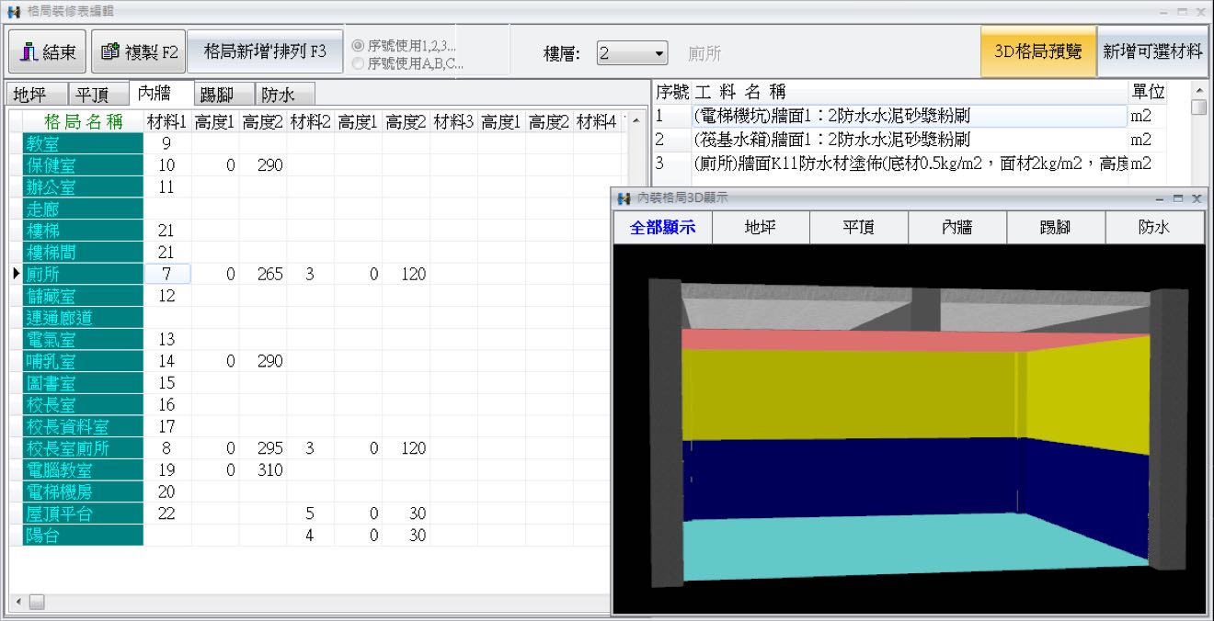Screen dimensions: 1214x621
Task: Click the 複製 F2 copy button
Action: coord(139,51)
